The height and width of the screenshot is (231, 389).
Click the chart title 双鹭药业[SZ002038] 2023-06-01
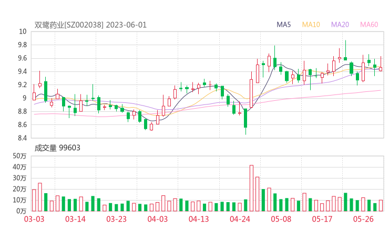click(x=90, y=25)
